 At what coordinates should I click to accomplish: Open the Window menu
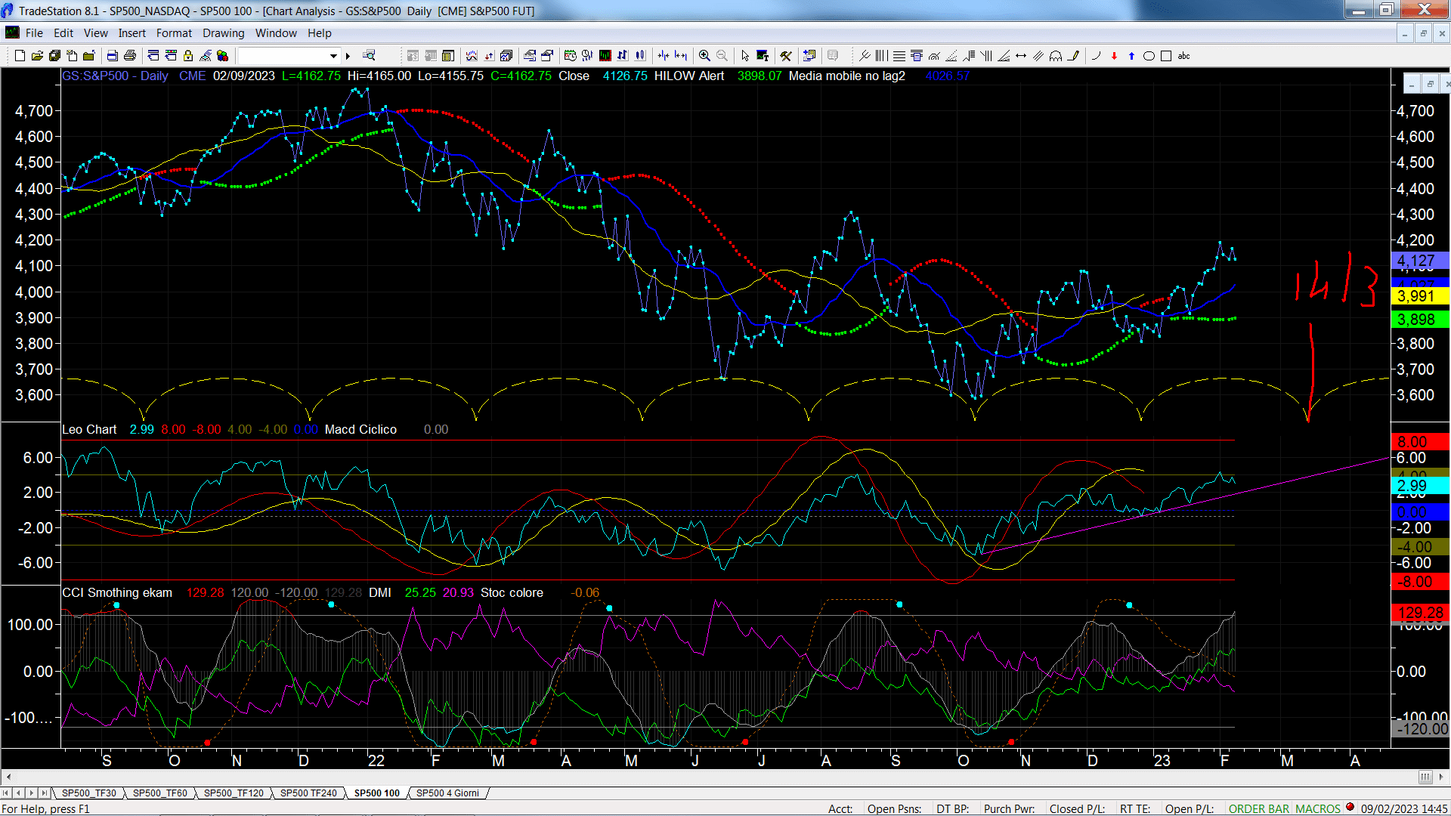pos(276,33)
